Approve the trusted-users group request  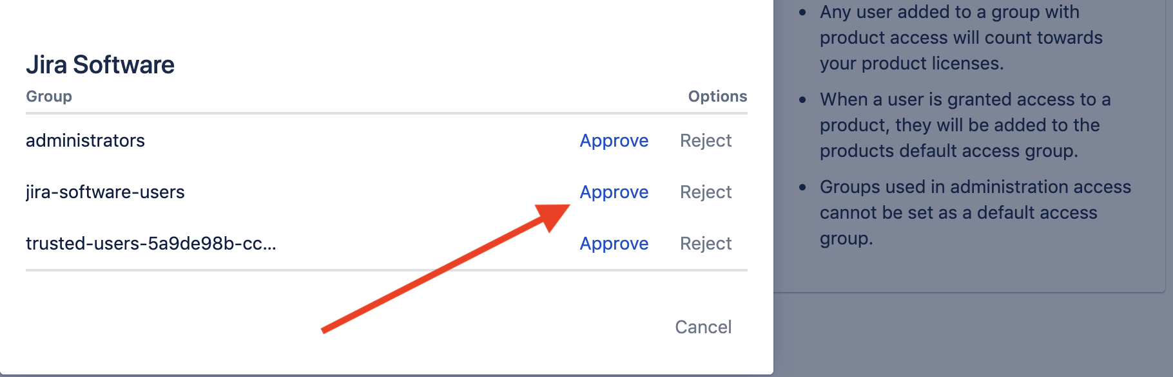point(614,243)
